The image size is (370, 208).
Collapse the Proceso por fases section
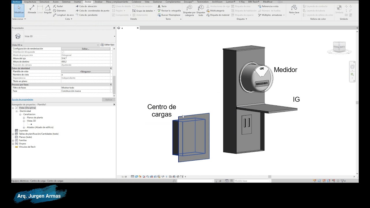[111, 85]
